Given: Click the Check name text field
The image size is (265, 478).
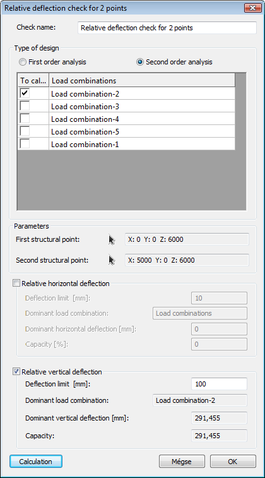Looking at the screenshot, I should coord(167,28).
